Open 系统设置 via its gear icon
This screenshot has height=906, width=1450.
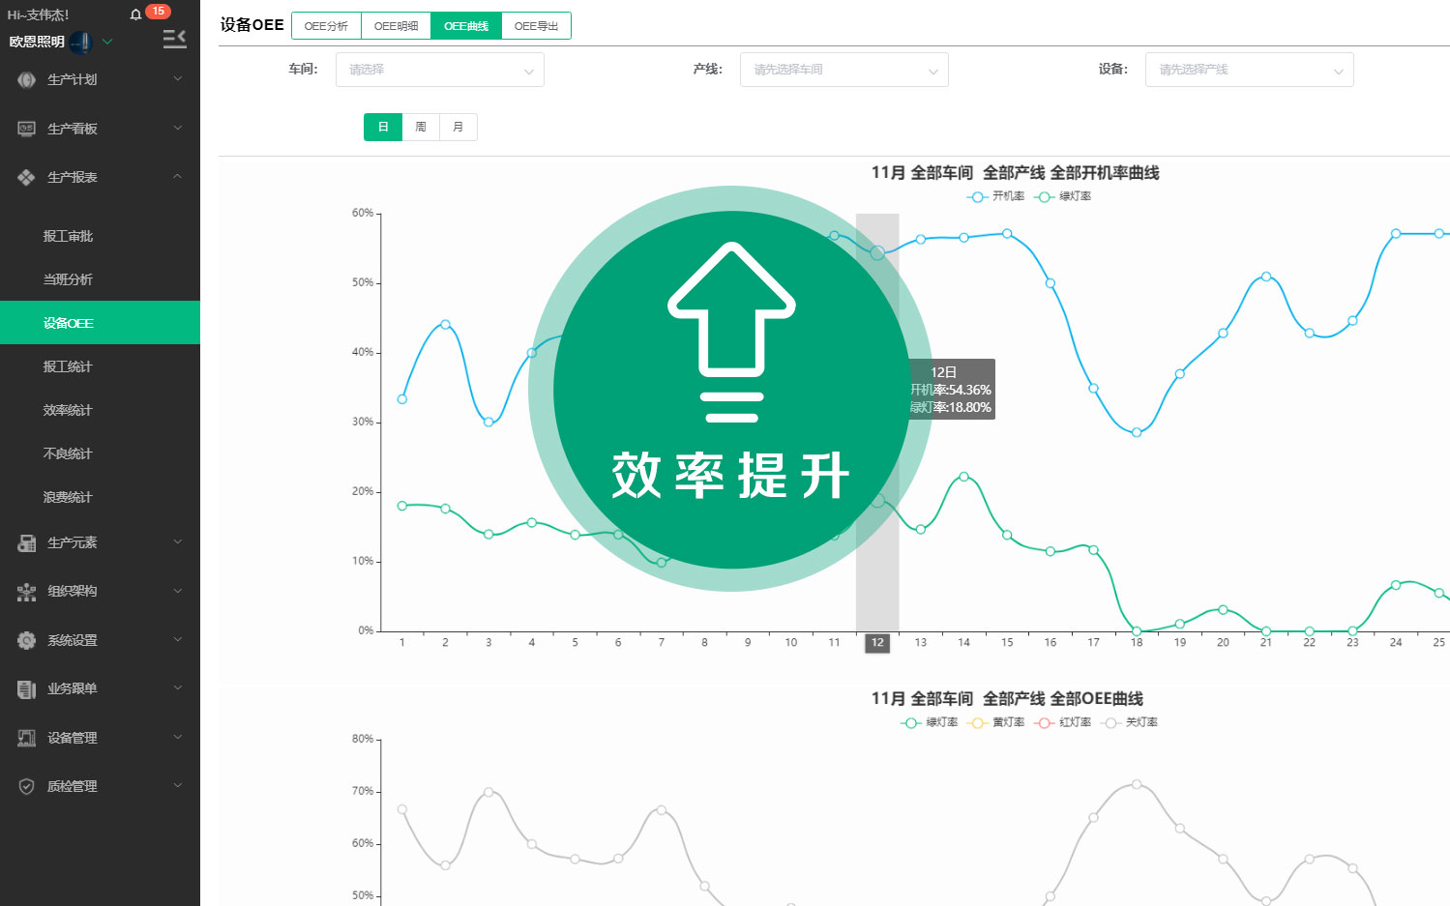pyautogui.click(x=27, y=639)
